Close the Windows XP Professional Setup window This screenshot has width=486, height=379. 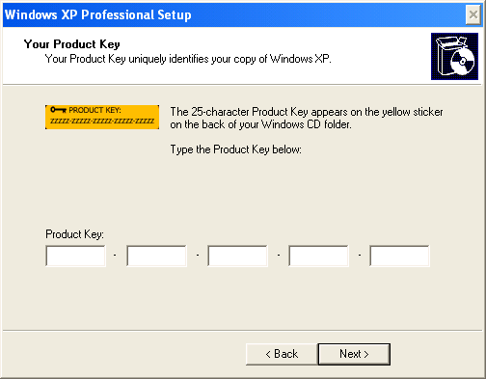(472, 14)
